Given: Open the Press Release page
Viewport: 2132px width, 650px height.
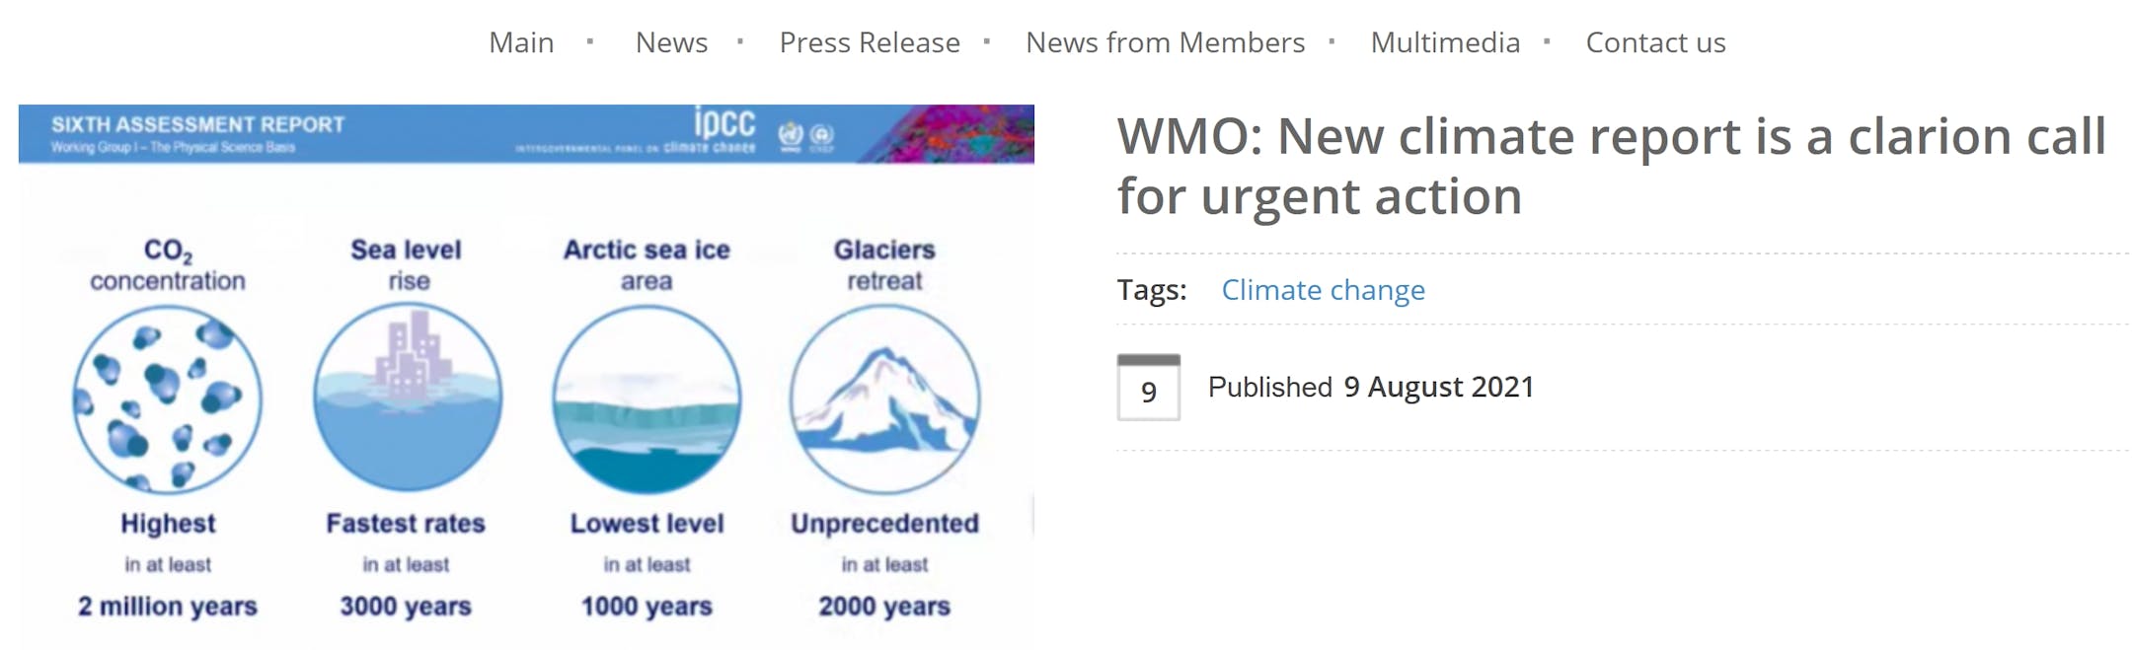Looking at the screenshot, I should point(869,42).
